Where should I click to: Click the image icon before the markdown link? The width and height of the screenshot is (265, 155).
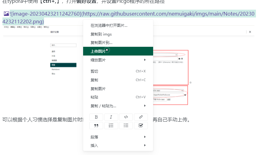[6, 14]
